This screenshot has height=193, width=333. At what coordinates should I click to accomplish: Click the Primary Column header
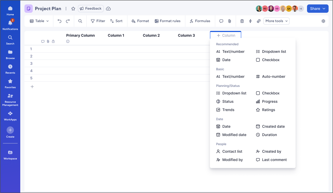pyautogui.click(x=81, y=35)
